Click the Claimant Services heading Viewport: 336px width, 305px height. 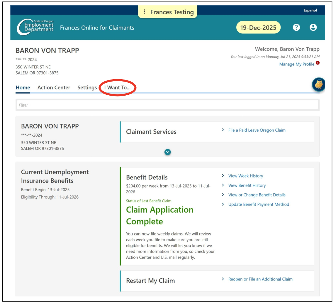pos(151,132)
